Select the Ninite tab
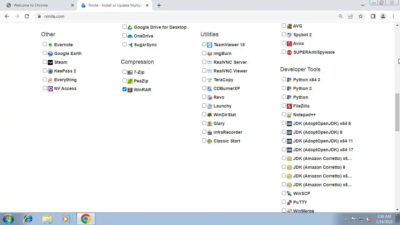 tap(115, 5)
